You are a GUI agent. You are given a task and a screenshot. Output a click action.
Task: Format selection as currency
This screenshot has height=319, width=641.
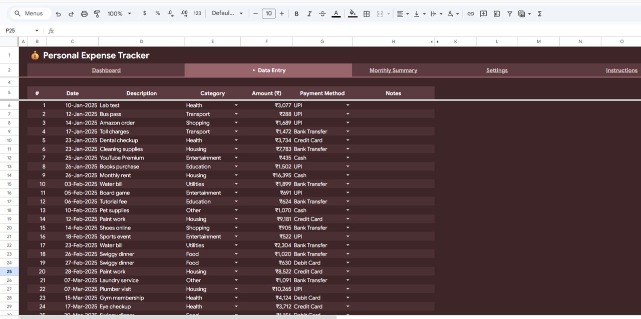[x=145, y=13]
